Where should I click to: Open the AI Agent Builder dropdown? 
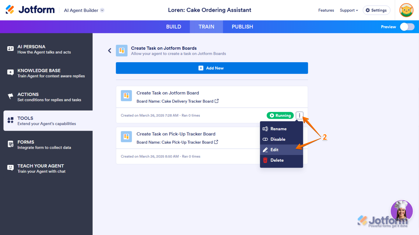point(84,10)
